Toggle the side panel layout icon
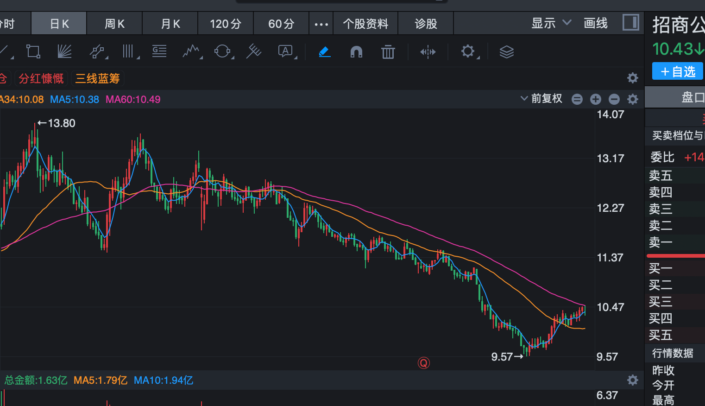The width and height of the screenshot is (705, 406). click(630, 23)
